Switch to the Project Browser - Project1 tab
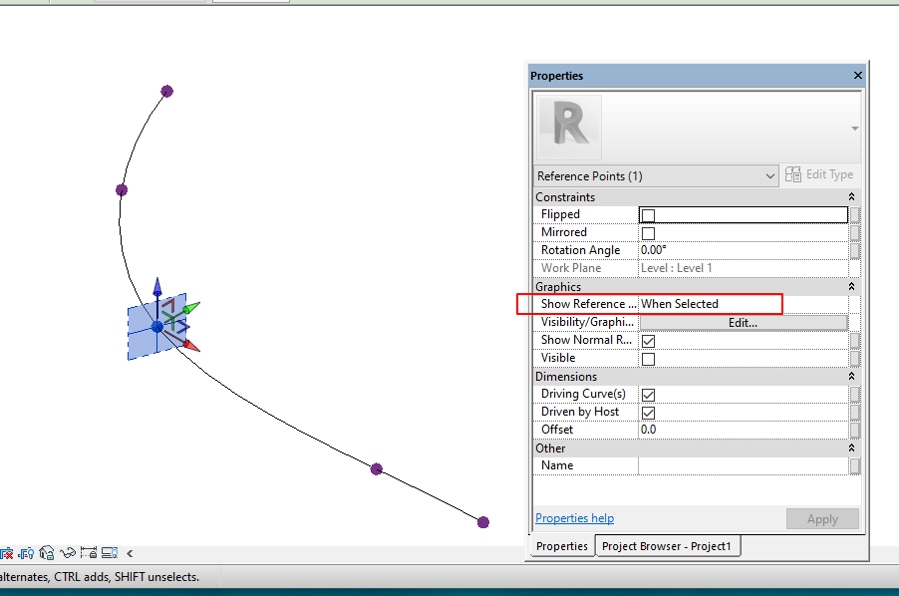This screenshot has width=899, height=596. [667, 546]
